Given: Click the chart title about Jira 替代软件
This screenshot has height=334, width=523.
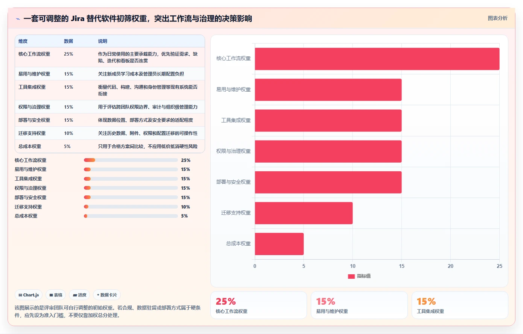Looking at the screenshot, I should 138,18.
